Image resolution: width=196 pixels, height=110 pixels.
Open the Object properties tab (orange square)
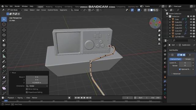coord(165,77)
